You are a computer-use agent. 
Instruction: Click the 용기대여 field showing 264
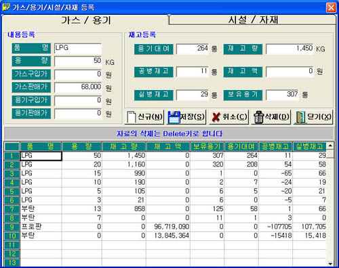(x=193, y=49)
